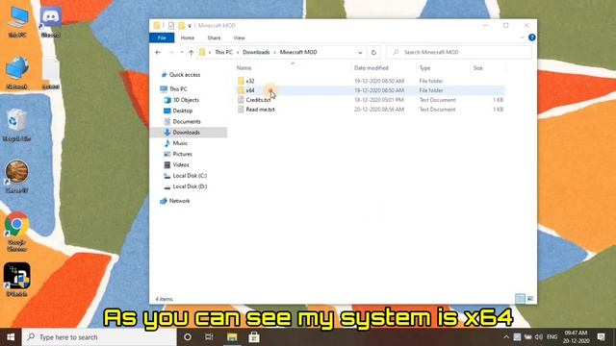
Task: Open Local Disk (C:) in sidebar
Action: point(190,176)
